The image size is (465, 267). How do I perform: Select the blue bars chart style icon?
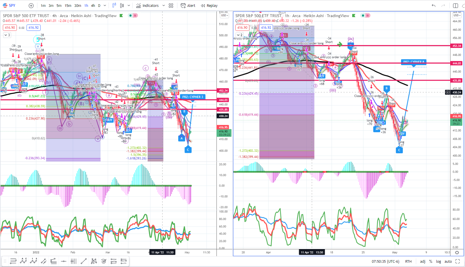pos(114,5)
